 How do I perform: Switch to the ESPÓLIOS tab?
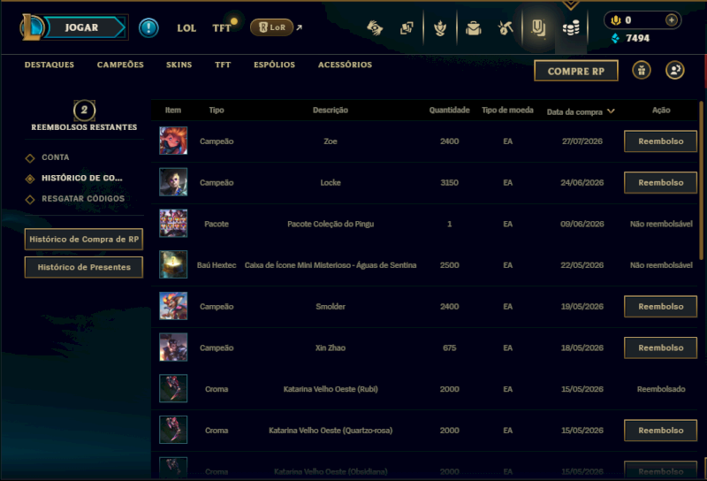pyautogui.click(x=274, y=65)
